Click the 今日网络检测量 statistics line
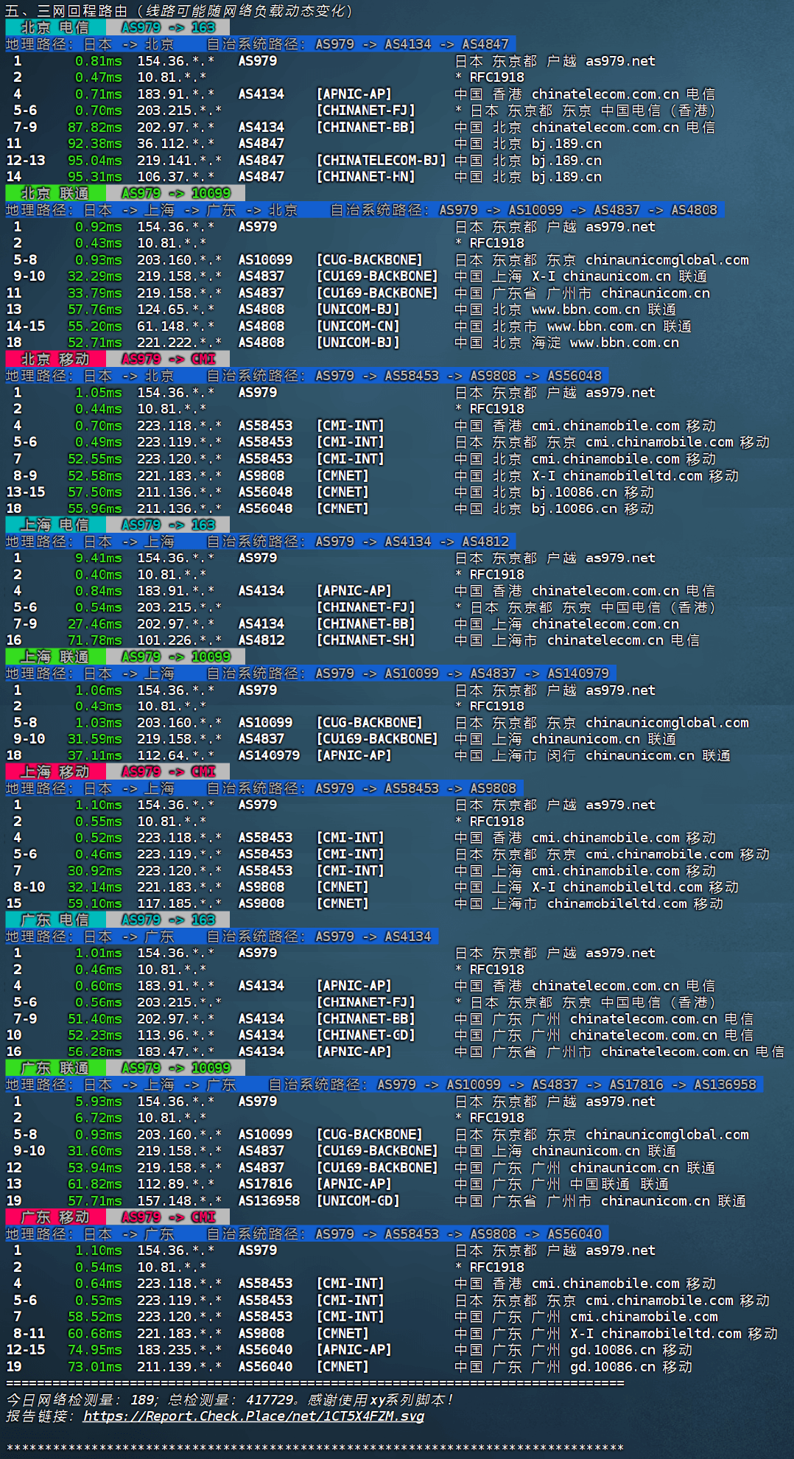The height and width of the screenshot is (1459, 794). click(230, 1399)
